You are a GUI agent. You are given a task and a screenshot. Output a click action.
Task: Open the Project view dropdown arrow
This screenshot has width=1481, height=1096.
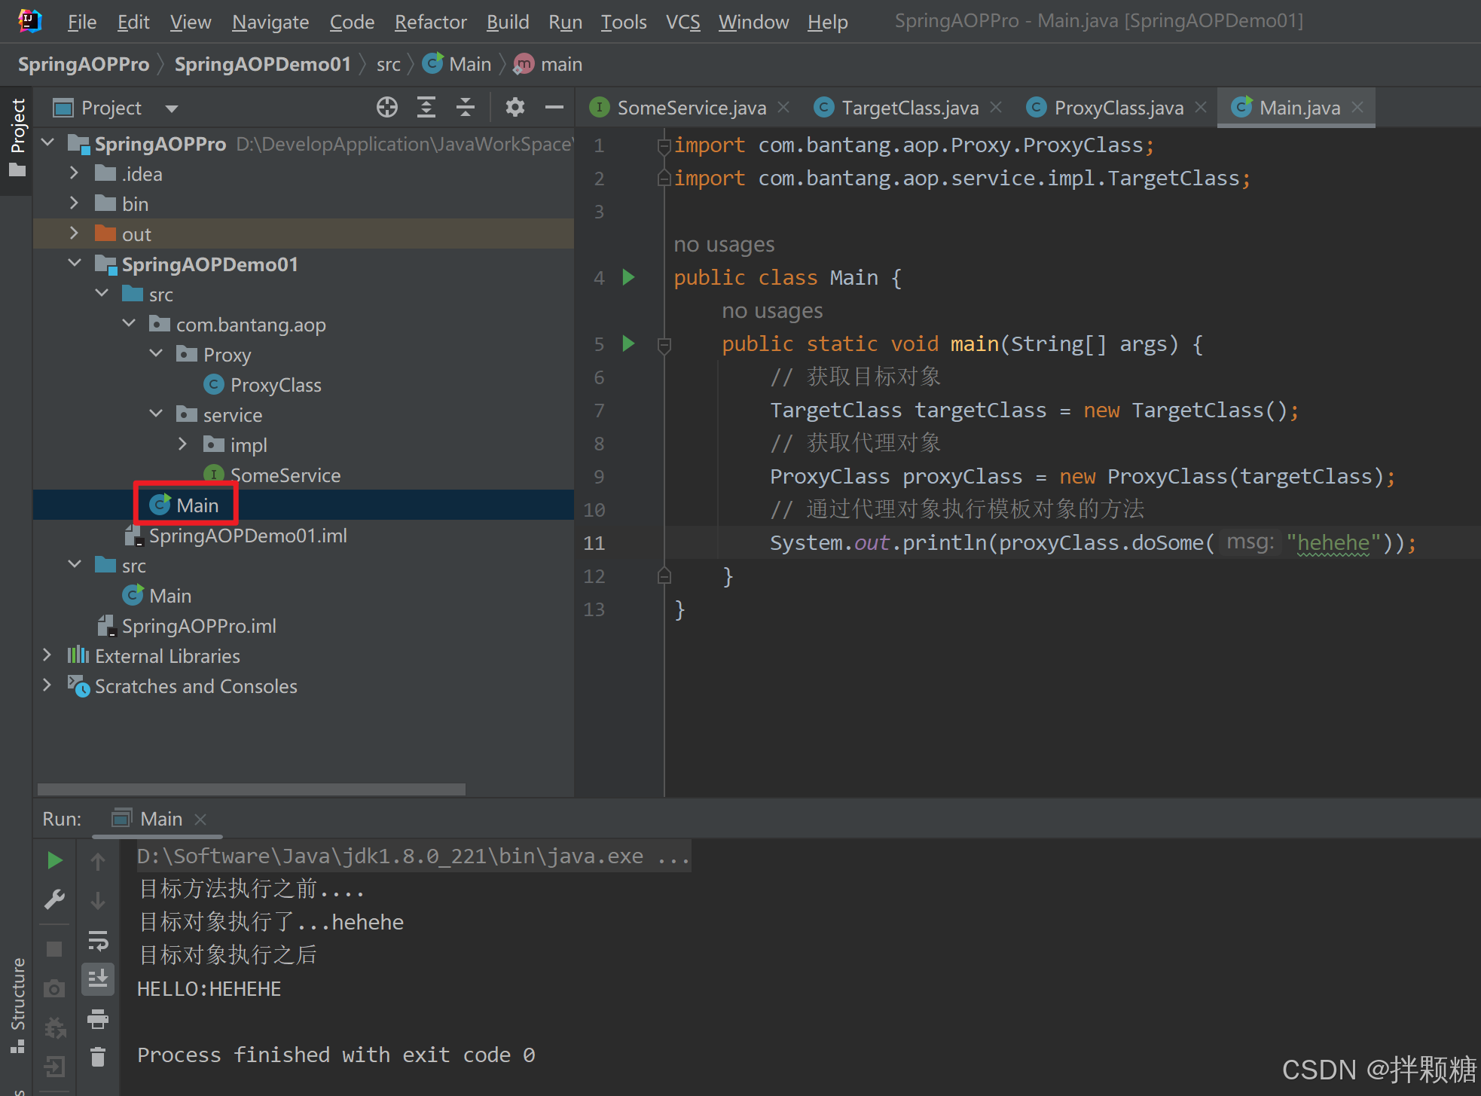[x=172, y=108]
